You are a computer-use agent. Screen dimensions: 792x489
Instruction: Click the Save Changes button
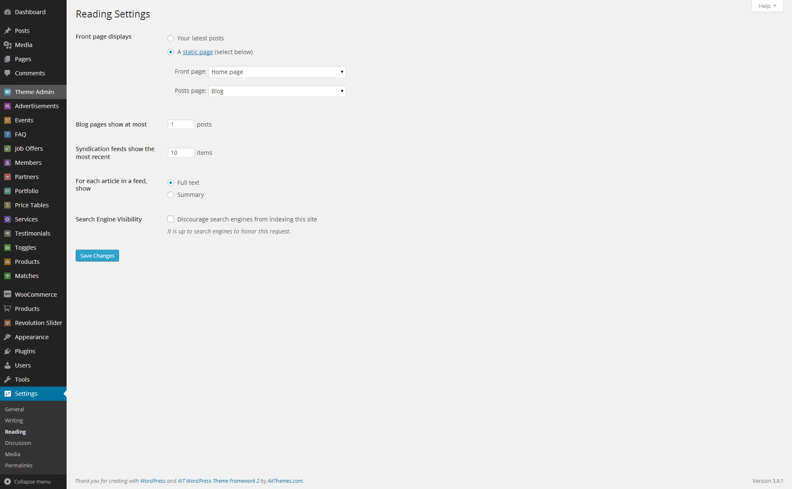[97, 256]
